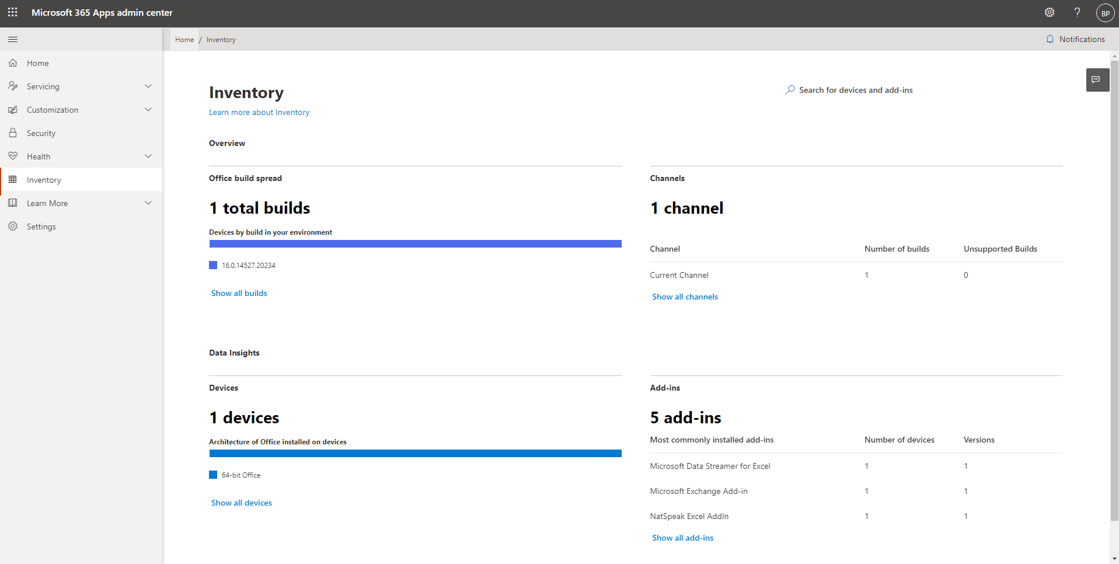
Task: Click Home breadcrumb link
Action: [184, 40]
